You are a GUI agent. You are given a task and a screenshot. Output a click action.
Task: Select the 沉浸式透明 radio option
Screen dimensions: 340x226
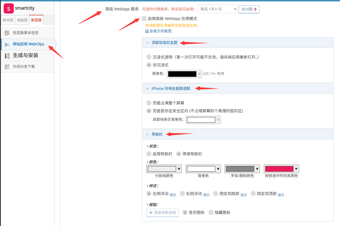[x=149, y=57]
